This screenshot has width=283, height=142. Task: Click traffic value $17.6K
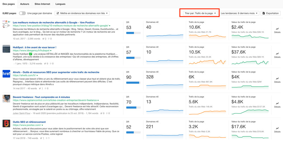[x=238, y=127]
